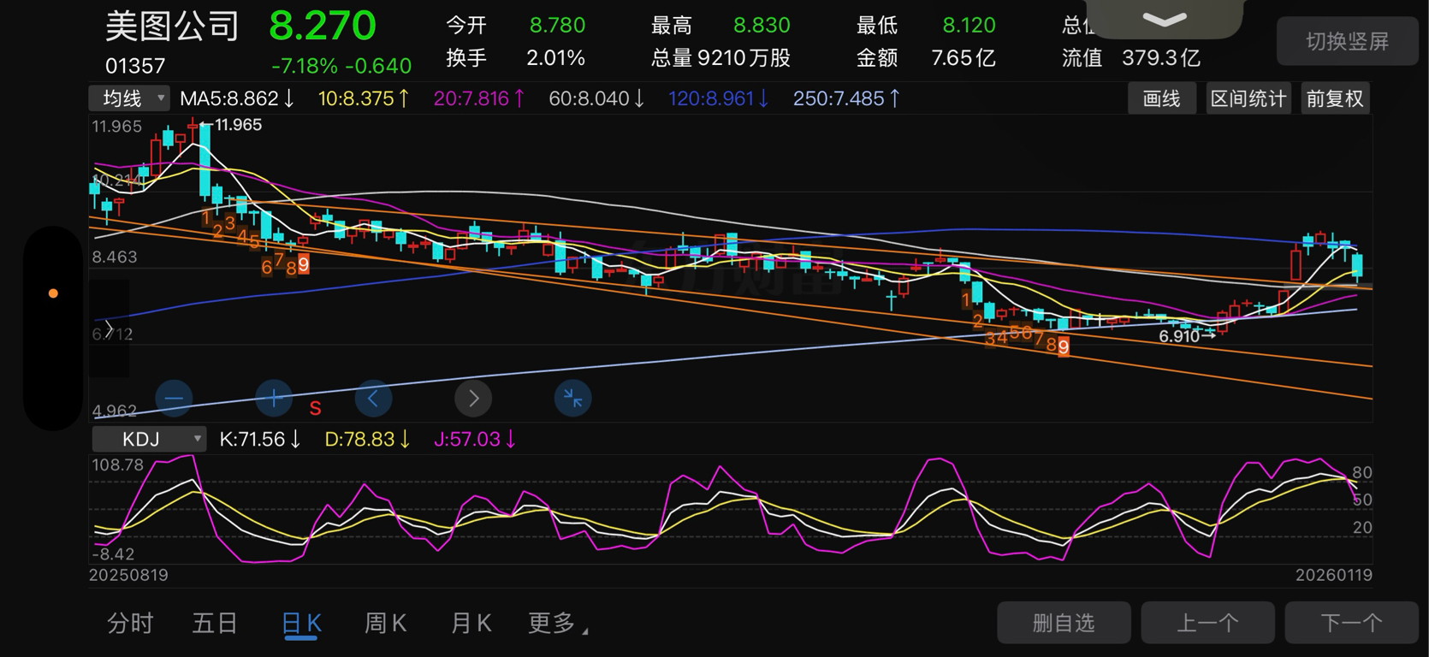Tap the 最高 8.830 high price
The height and width of the screenshot is (657, 1429).
point(720,25)
